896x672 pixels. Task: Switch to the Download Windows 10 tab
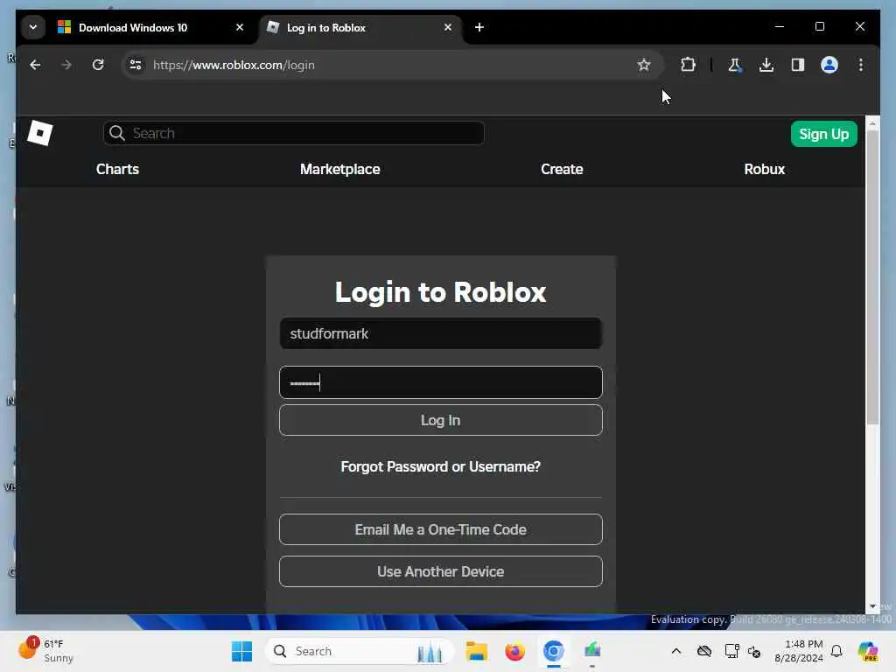(x=150, y=27)
